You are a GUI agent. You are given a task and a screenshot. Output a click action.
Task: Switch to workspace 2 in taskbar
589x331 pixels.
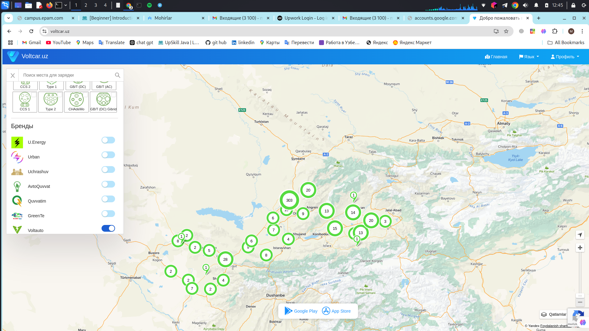click(86, 5)
